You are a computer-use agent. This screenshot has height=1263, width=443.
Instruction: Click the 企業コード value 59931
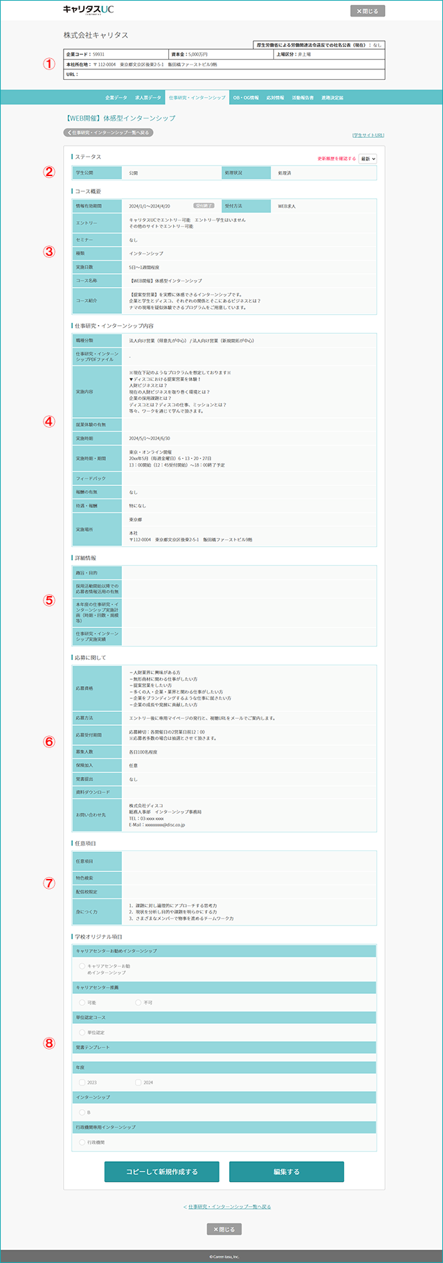[98, 54]
